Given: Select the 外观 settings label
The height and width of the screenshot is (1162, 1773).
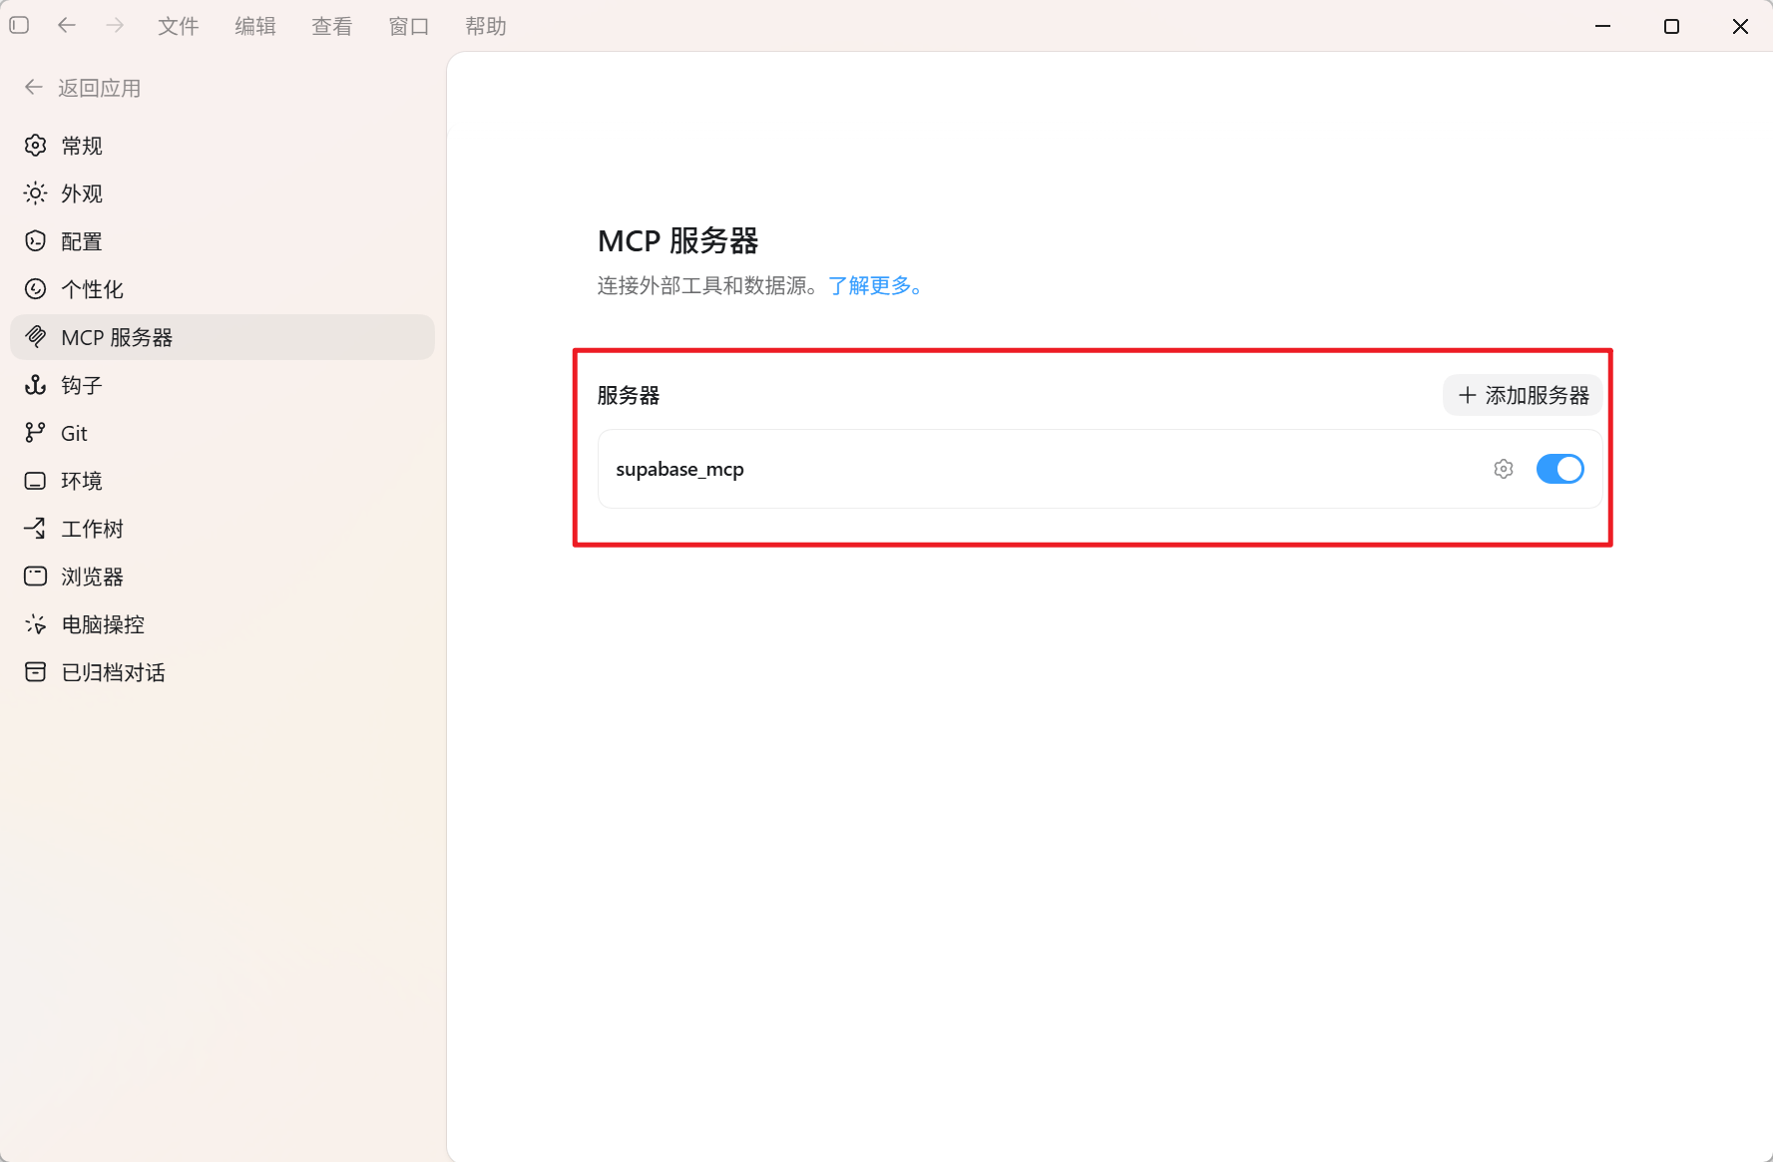Looking at the screenshot, I should 82,194.
